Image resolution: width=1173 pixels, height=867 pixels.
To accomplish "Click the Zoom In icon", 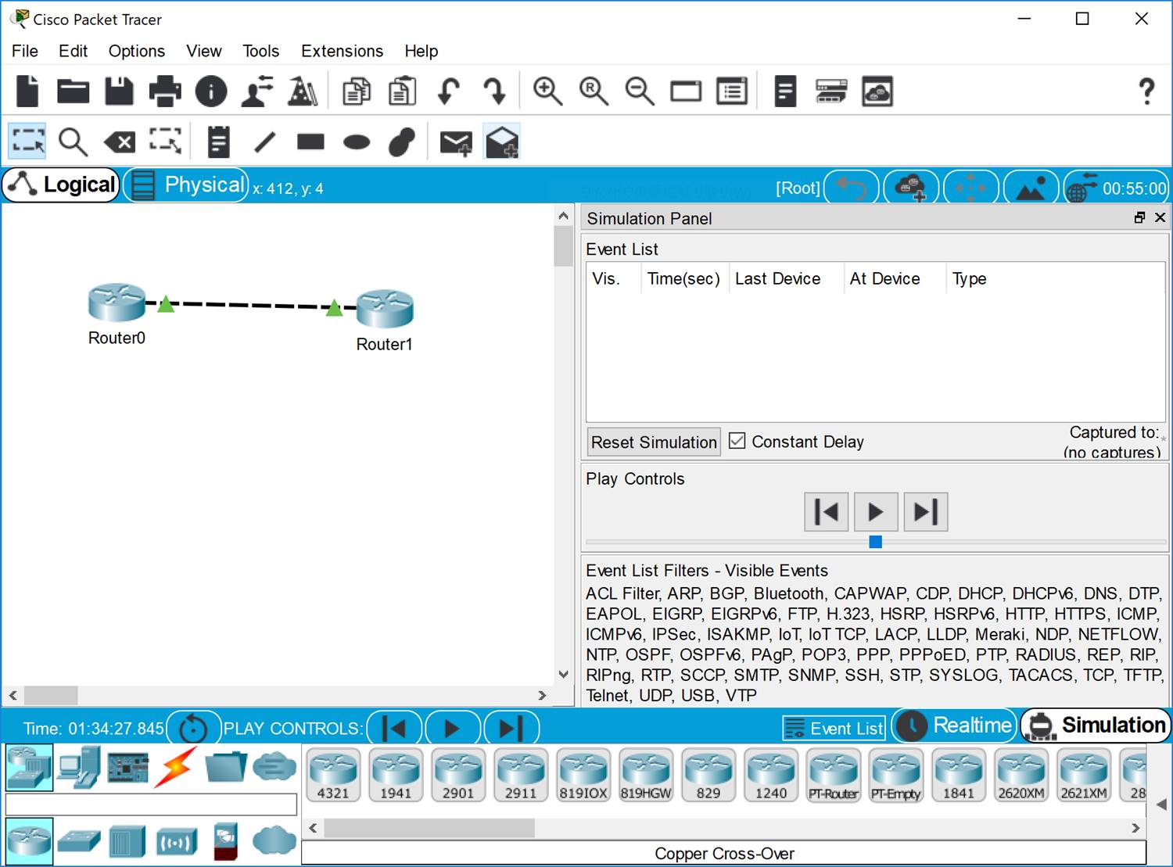I will 547,91.
